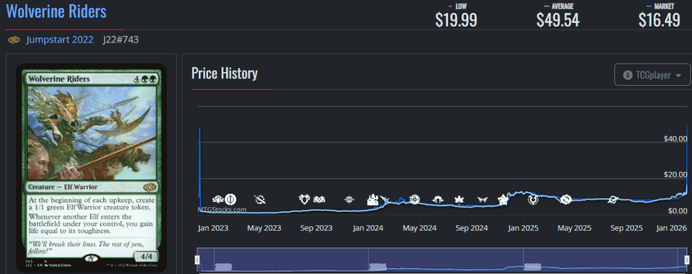Click the right handle of the range slider
Viewport: 692px width, 274px height.
[686, 260]
